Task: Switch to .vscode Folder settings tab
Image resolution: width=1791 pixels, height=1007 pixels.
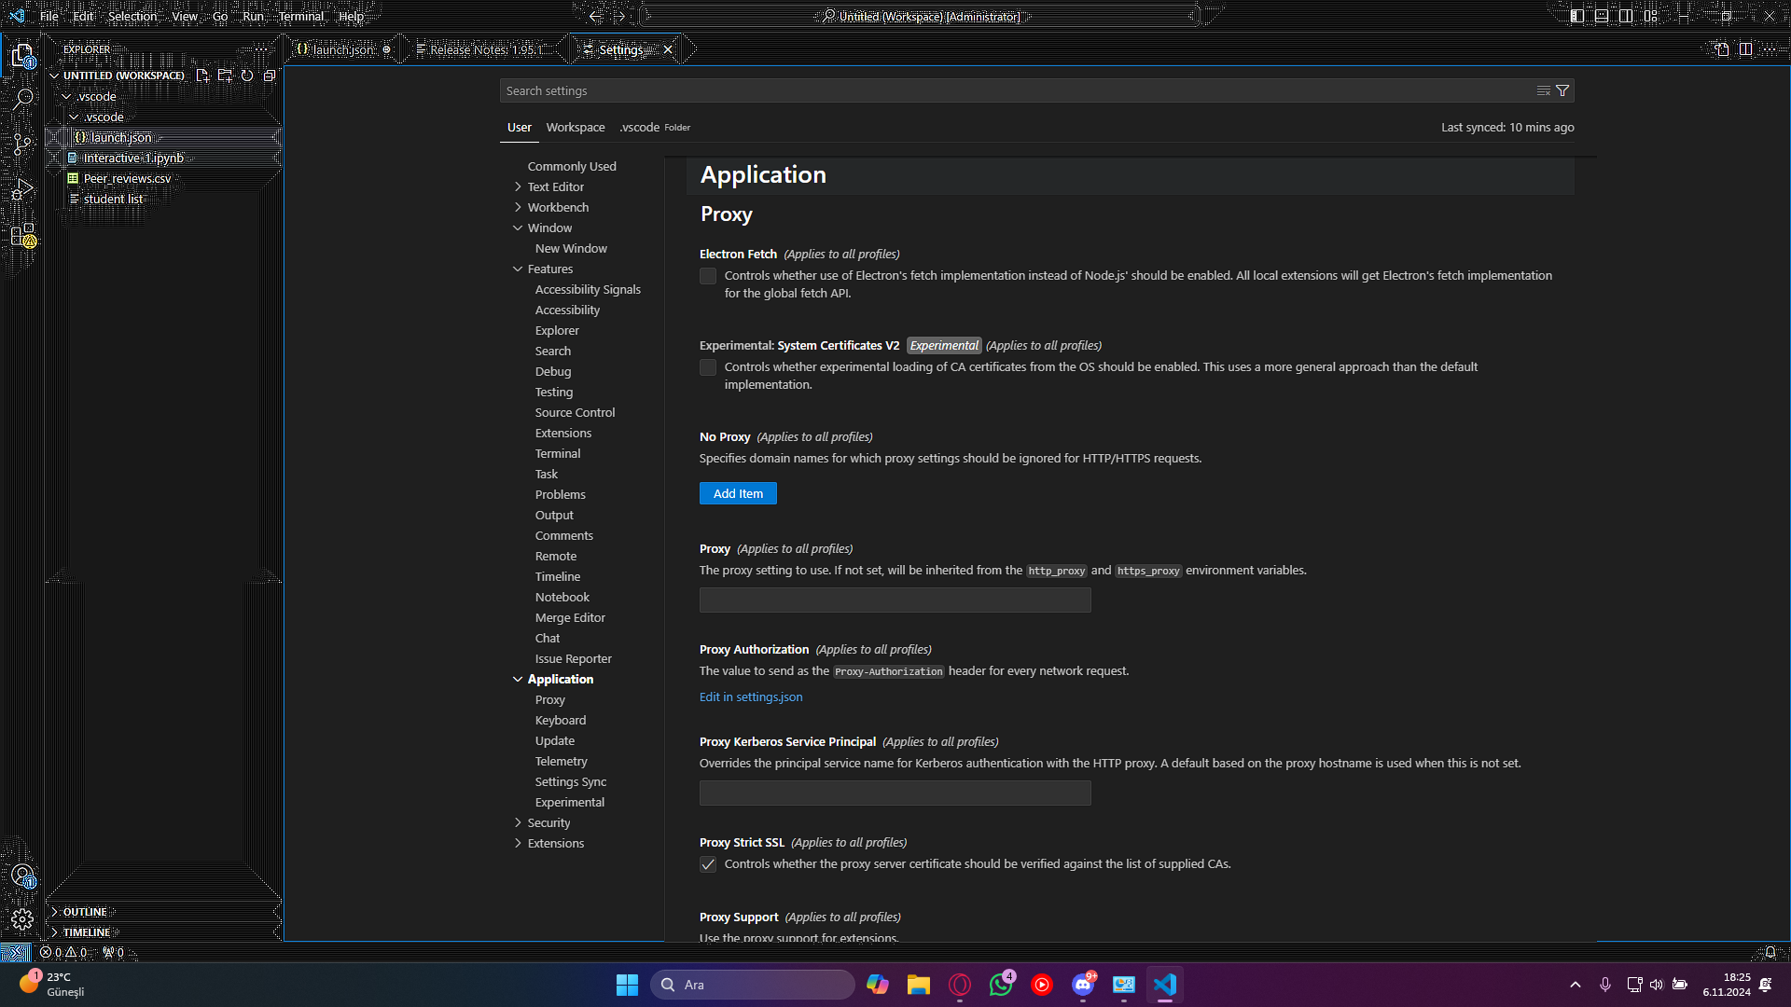Action: [x=655, y=127]
